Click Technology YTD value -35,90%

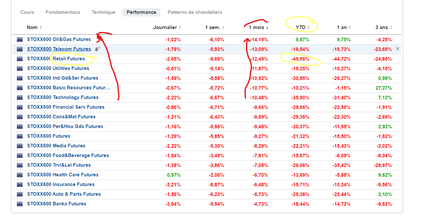click(301, 98)
